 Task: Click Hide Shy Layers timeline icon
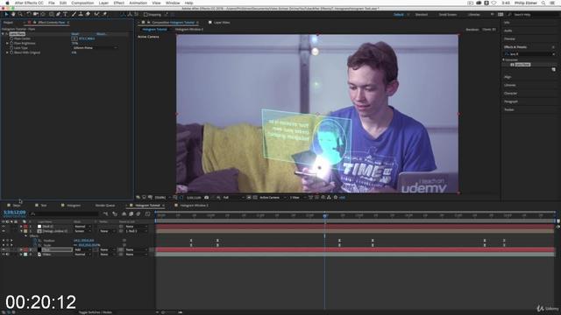124,213
